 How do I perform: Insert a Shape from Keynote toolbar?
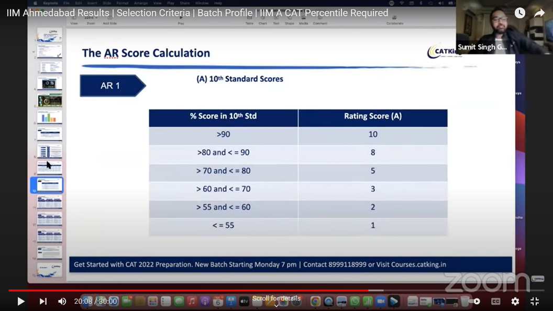[x=290, y=20]
